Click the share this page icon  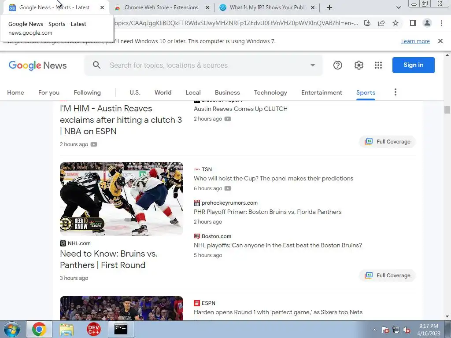381,23
